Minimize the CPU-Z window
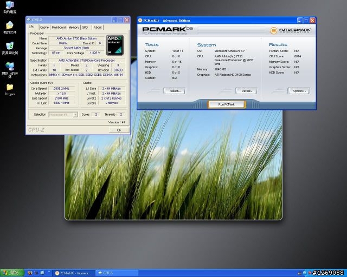347x277 pixels. [114, 20]
